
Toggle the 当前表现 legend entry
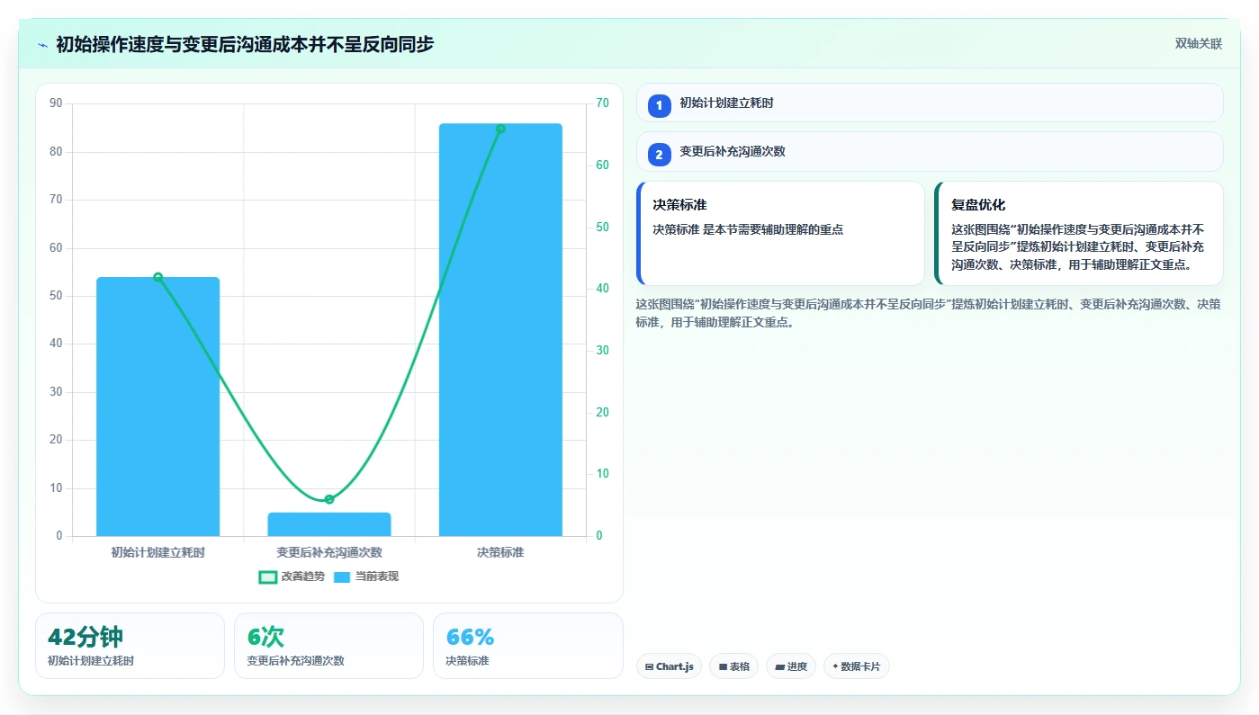click(366, 576)
